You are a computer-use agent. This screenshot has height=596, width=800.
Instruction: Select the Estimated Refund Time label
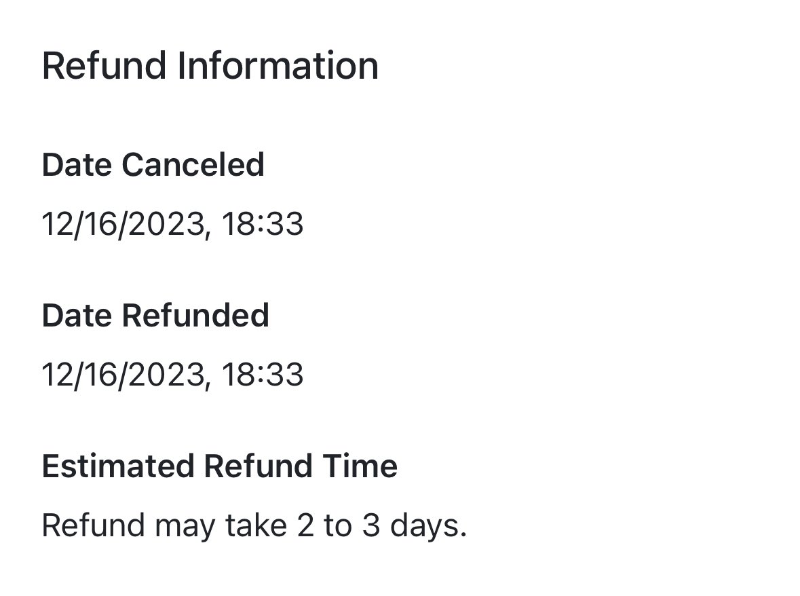219,466
